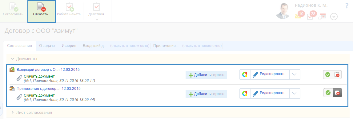Open the help question mark
The width and height of the screenshot is (353, 119).
pyautogui.click(x=347, y=6)
